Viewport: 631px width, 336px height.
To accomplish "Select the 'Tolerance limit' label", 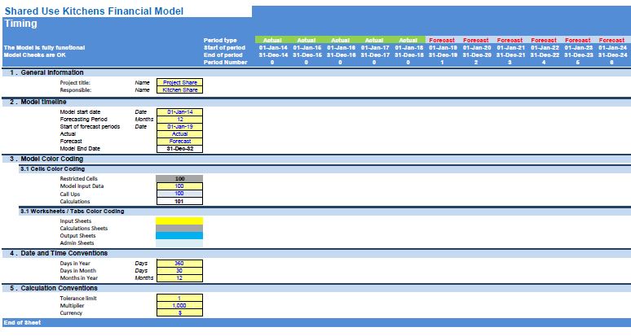I will 78,299.
